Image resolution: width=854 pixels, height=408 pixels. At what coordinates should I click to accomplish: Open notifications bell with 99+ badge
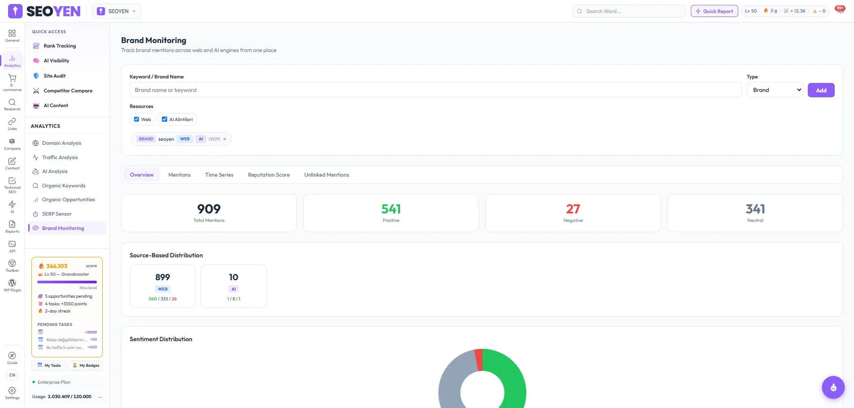tap(840, 11)
